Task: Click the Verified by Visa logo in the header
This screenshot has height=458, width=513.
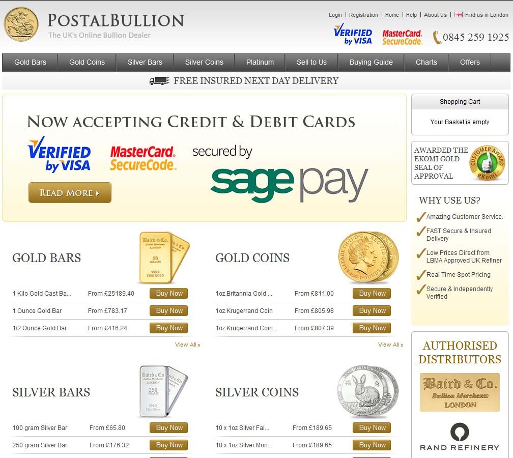Action: tap(353, 35)
